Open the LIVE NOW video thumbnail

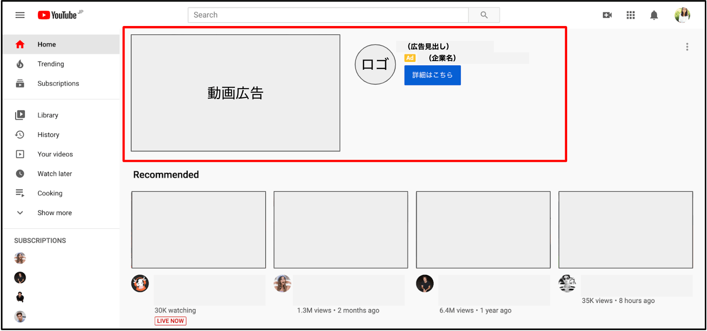coord(198,229)
